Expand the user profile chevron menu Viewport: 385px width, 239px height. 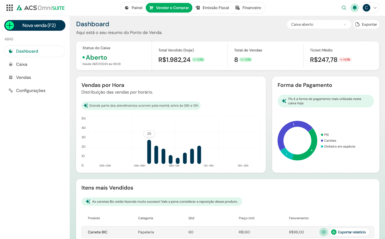click(x=375, y=8)
